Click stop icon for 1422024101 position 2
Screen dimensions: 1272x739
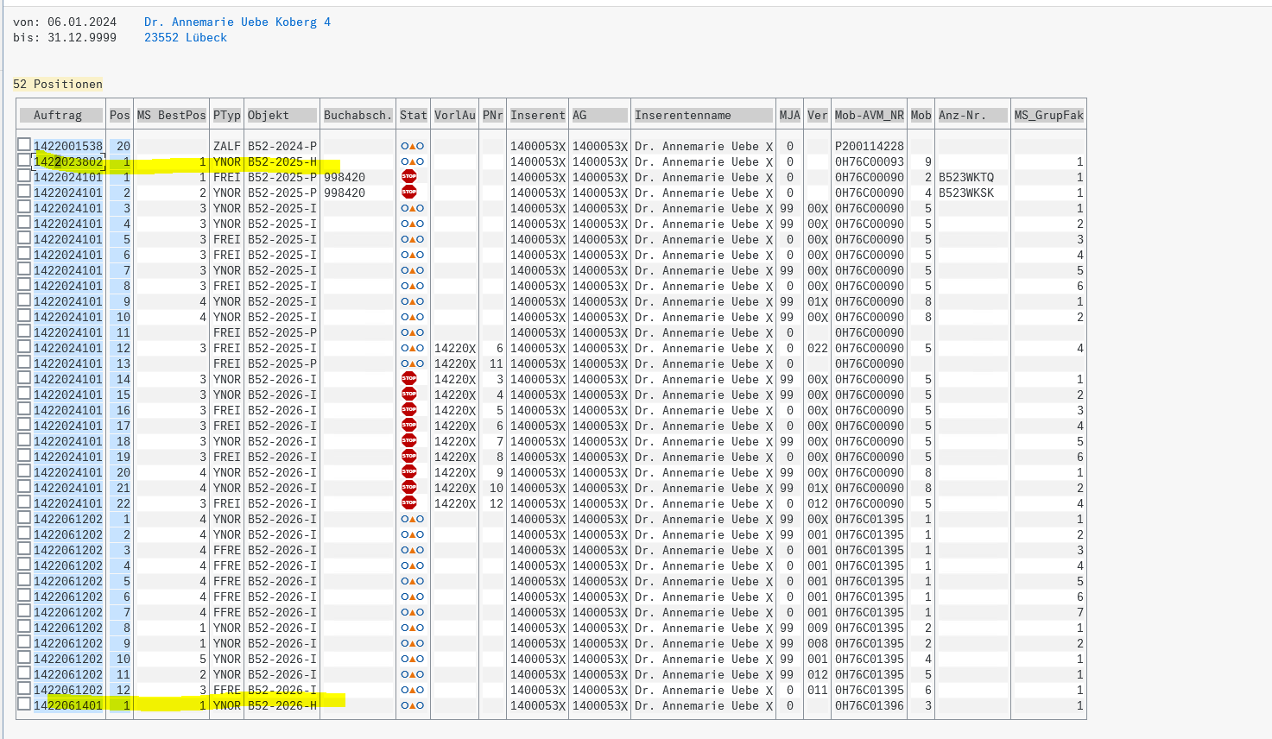(409, 192)
